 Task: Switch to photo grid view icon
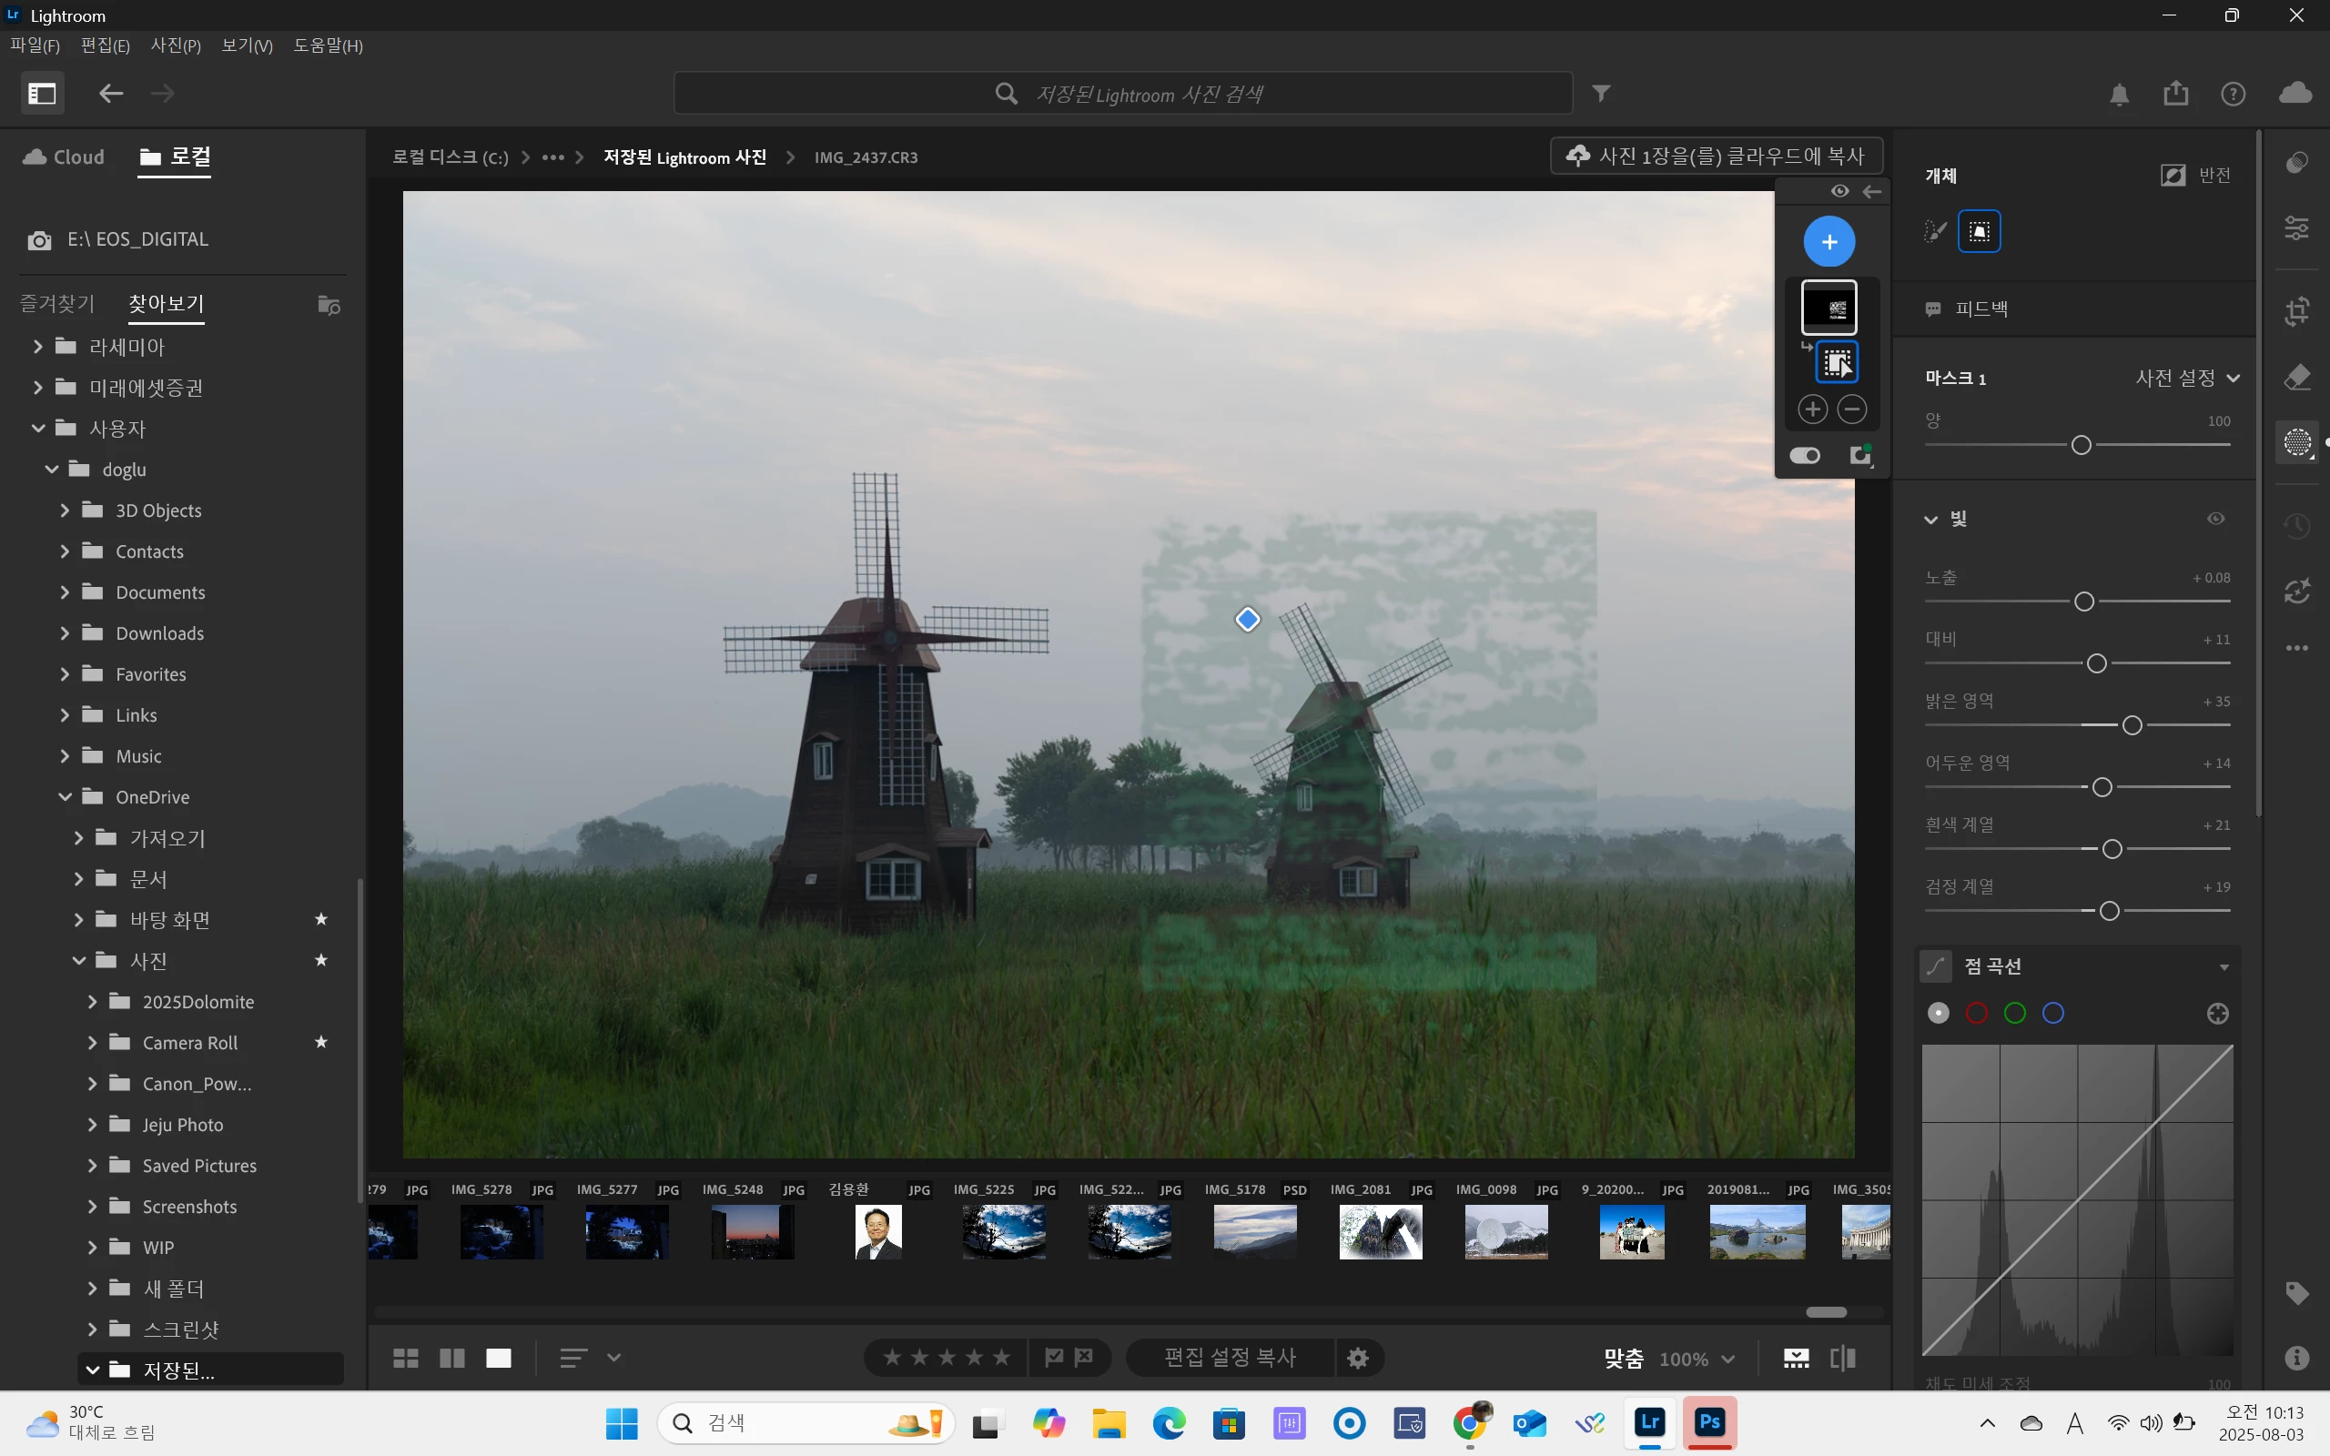pyautogui.click(x=405, y=1358)
